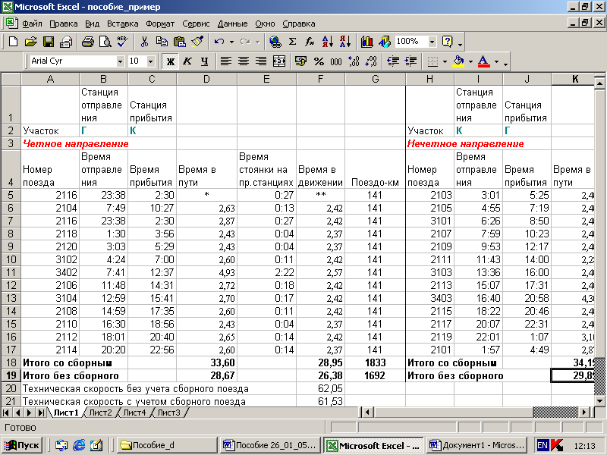Expand the Arial Cyr font dropdown
This screenshot has height=455, width=607.
pos(121,61)
